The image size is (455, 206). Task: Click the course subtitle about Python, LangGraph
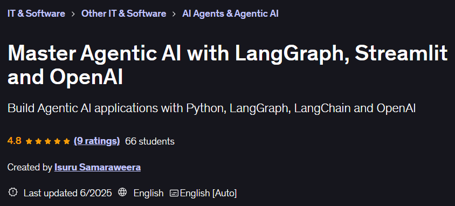click(211, 108)
